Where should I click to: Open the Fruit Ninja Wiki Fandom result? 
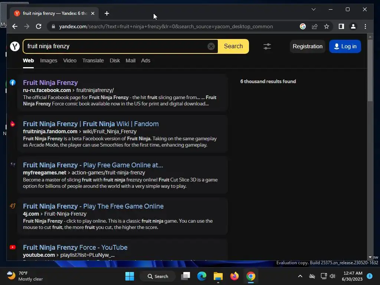pos(91,124)
